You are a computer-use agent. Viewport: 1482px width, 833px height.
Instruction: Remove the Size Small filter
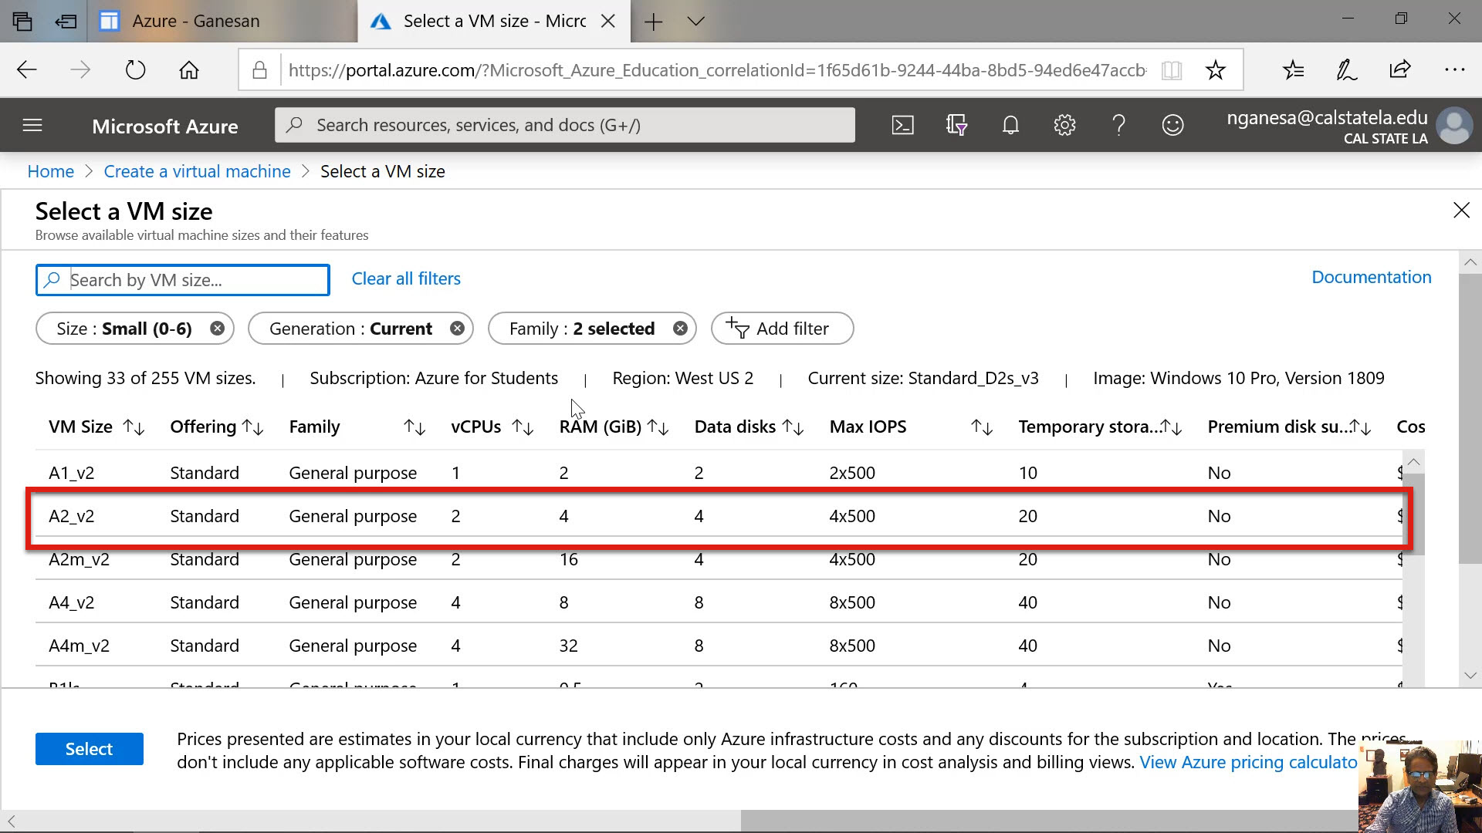(218, 329)
